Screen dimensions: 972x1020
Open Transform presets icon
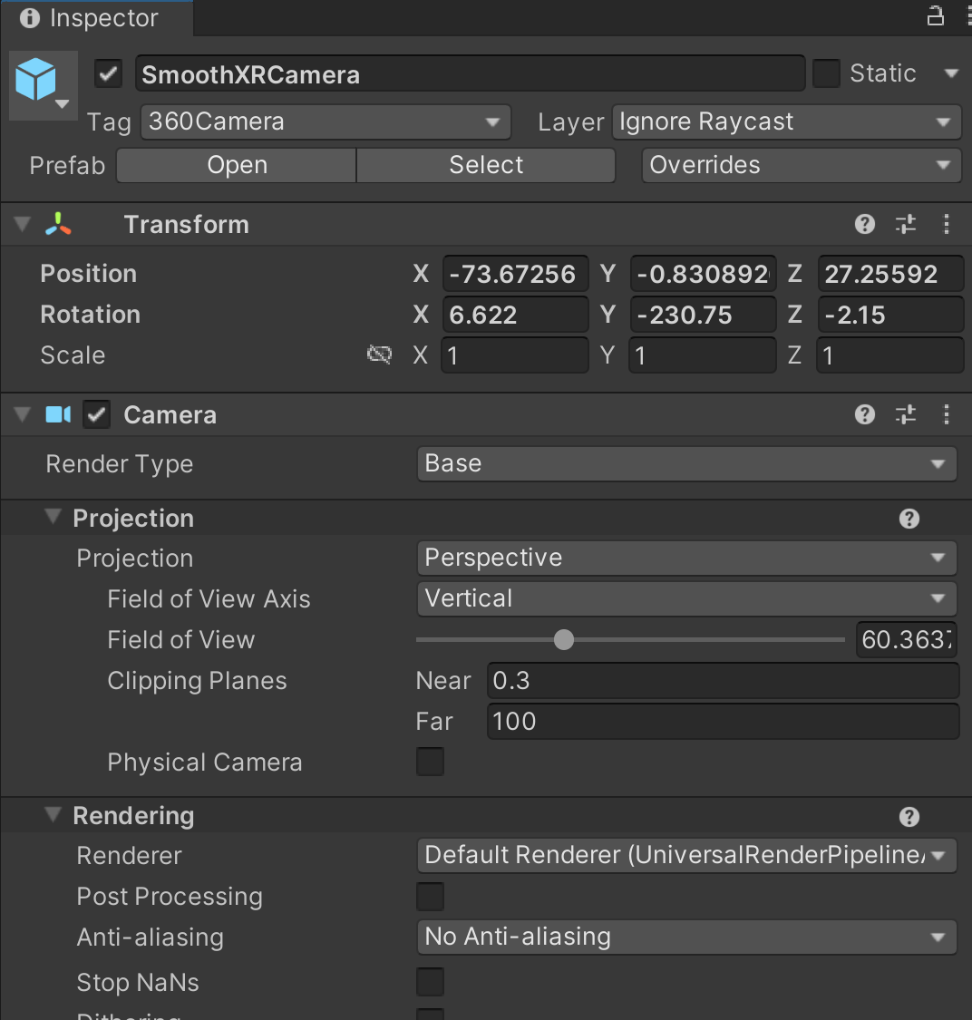click(x=906, y=225)
